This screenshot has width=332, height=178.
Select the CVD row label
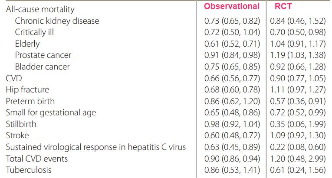pyautogui.click(x=13, y=78)
